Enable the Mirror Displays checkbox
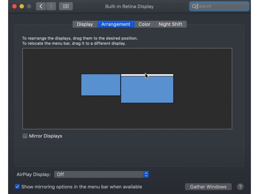The height and width of the screenshot is (194, 259). click(x=25, y=136)
